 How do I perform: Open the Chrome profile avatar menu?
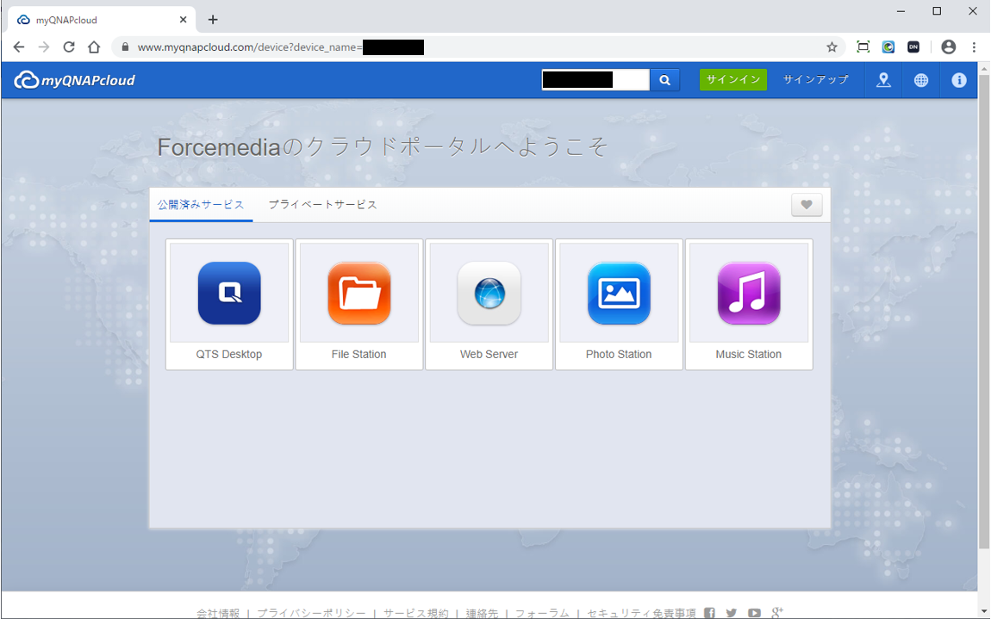(x=949, y=47)
